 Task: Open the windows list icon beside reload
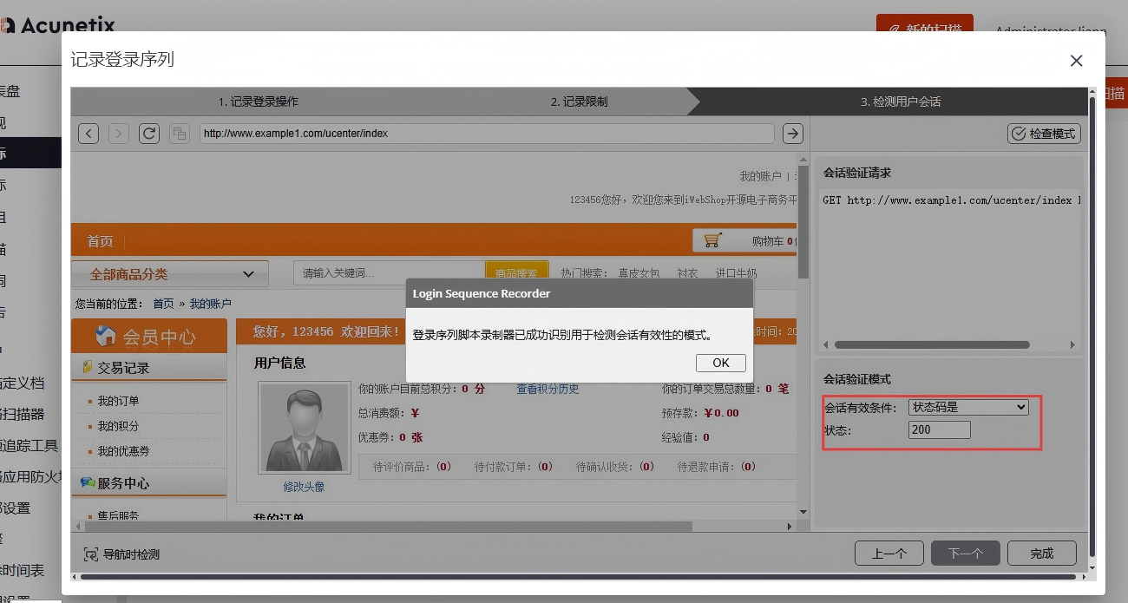tap(180, 134)
